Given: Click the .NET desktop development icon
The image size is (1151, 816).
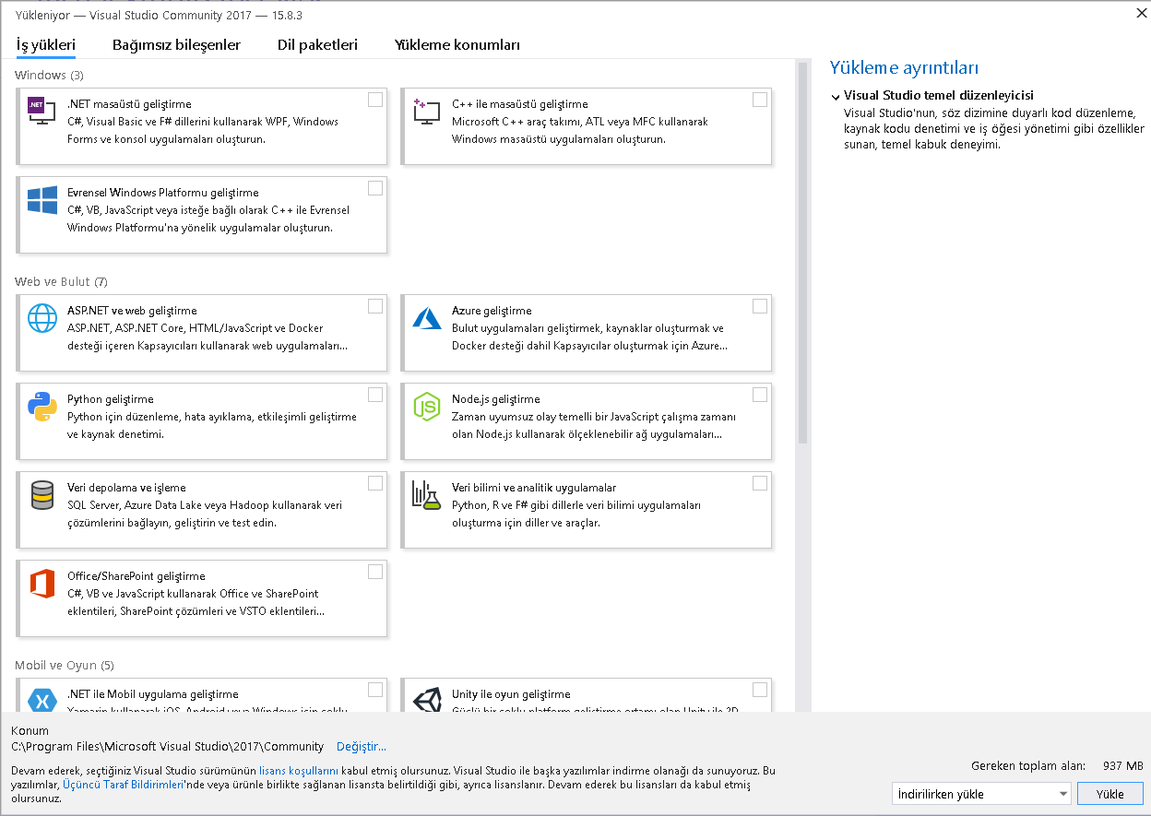Looking at the screenshot, I should pyautogui.click(x=42, y=112).
